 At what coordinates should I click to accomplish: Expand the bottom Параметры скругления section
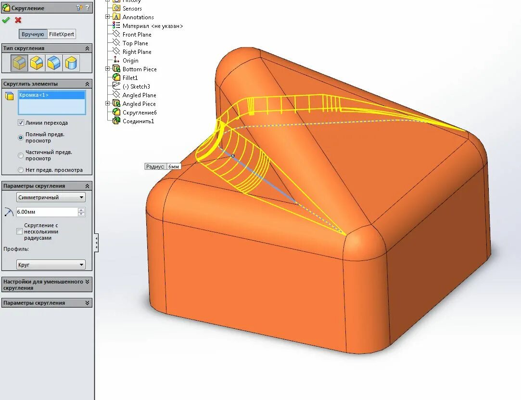[88, 303]
